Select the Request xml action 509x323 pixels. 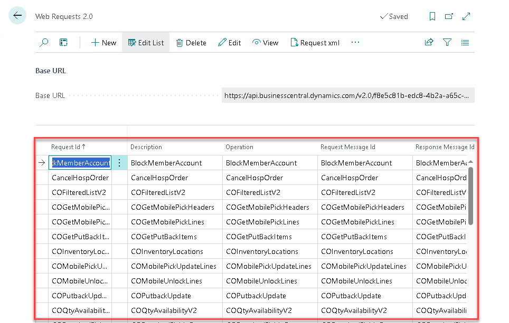[315, 43]
